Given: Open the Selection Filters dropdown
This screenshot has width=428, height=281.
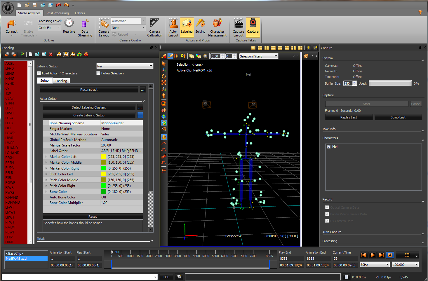Looking at the screenshot, I should point(258,56).
